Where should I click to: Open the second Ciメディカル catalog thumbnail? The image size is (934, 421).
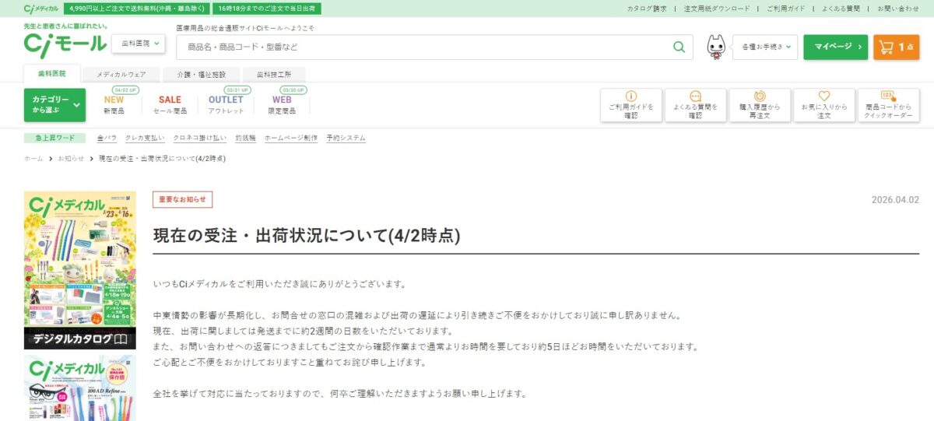pyautogui.click(x=80, y=388)
